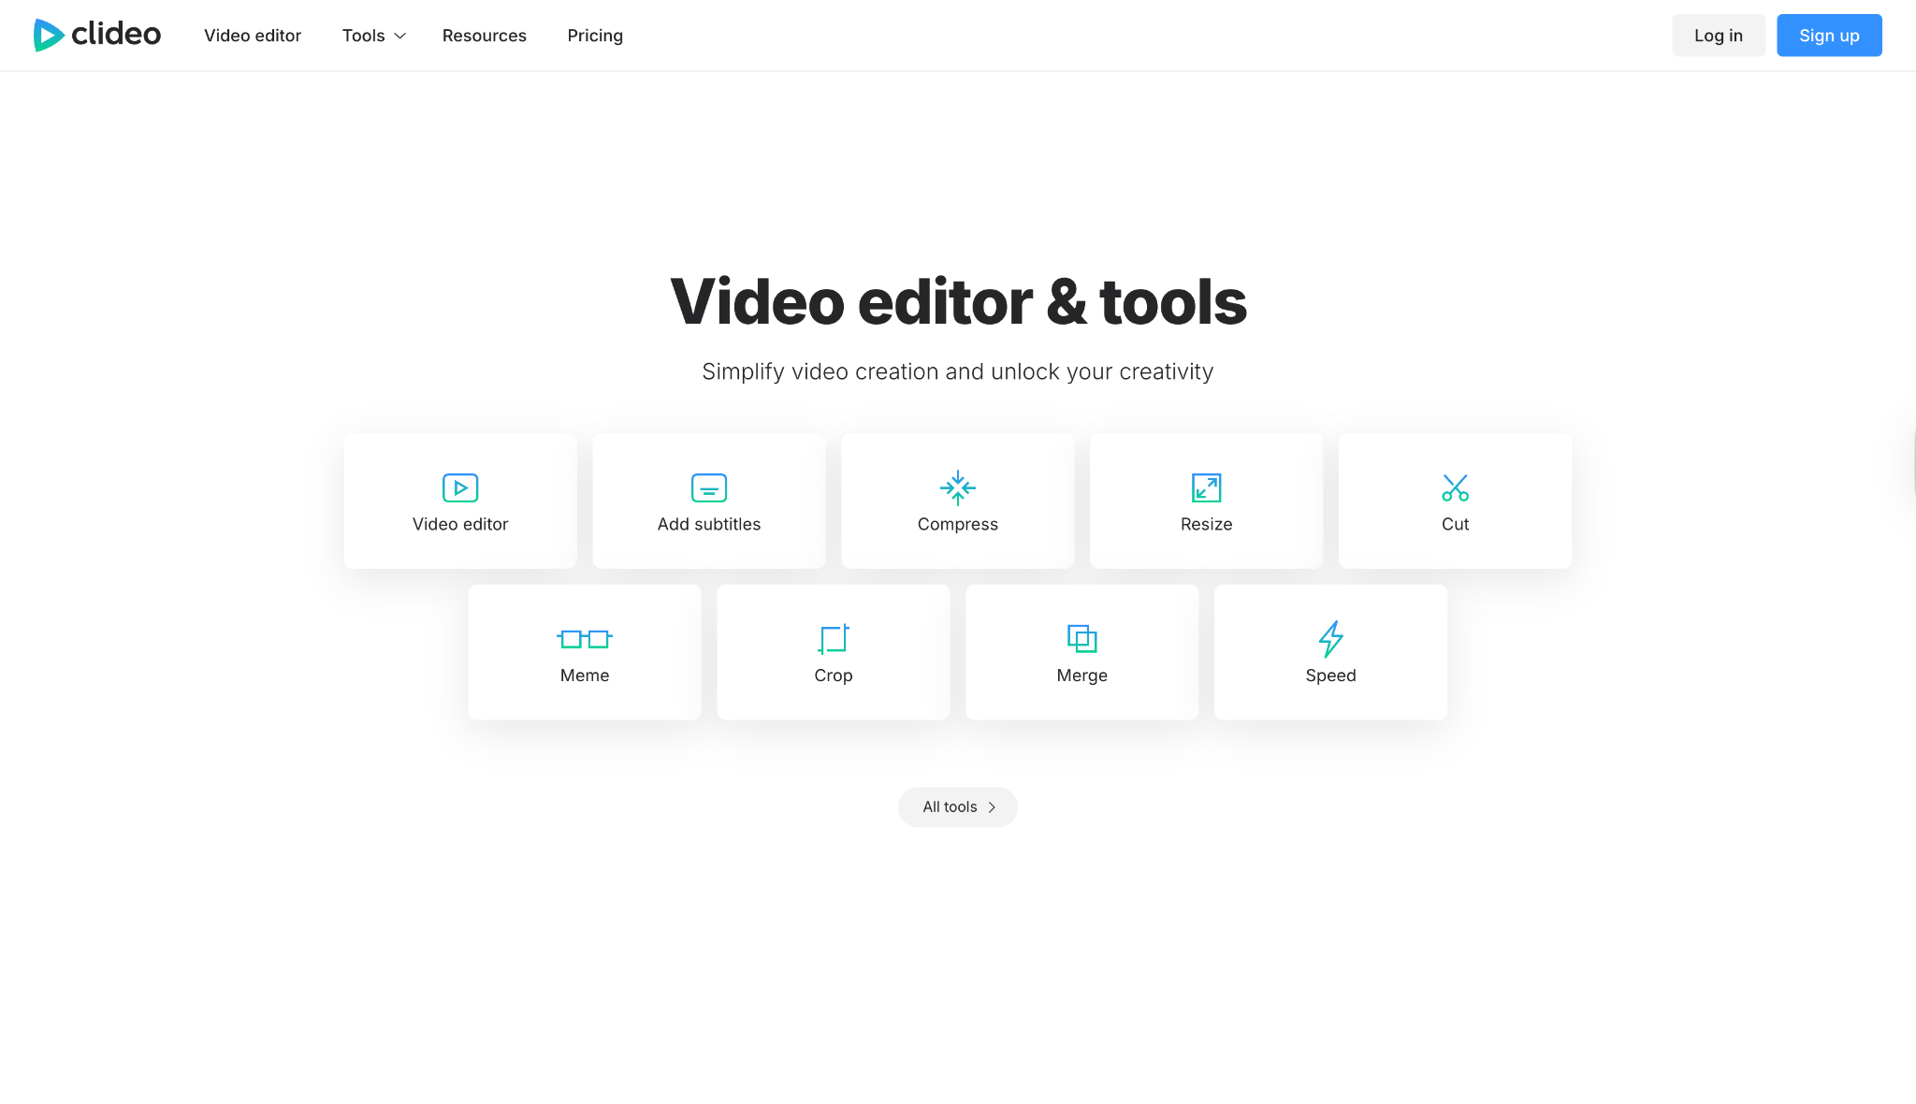1916x1104 pixels.
Task: Open the Meme maker tool
Action: (584, 652)
